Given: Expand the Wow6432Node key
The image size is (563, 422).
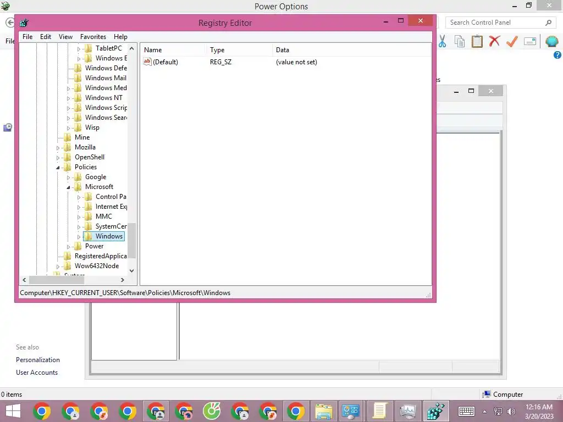Looking at the screenshot, I should 58,266.
